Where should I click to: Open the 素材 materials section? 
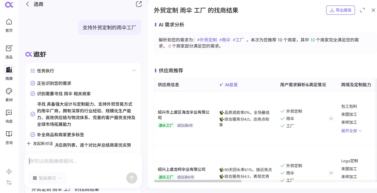click(9, 95)
